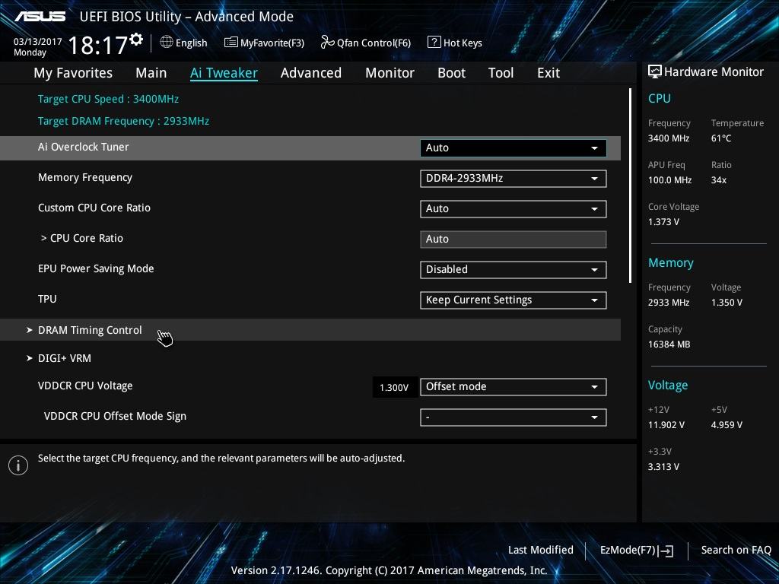Open the Custom CPU Core Ratio dropdown
Screen dimensions: 779x584
(x=514, y=208)
